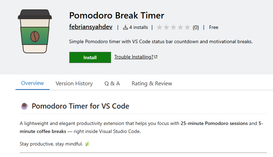
Task: Click the 'Simple Pomodoro timer' description text
Action: [161, 42]
